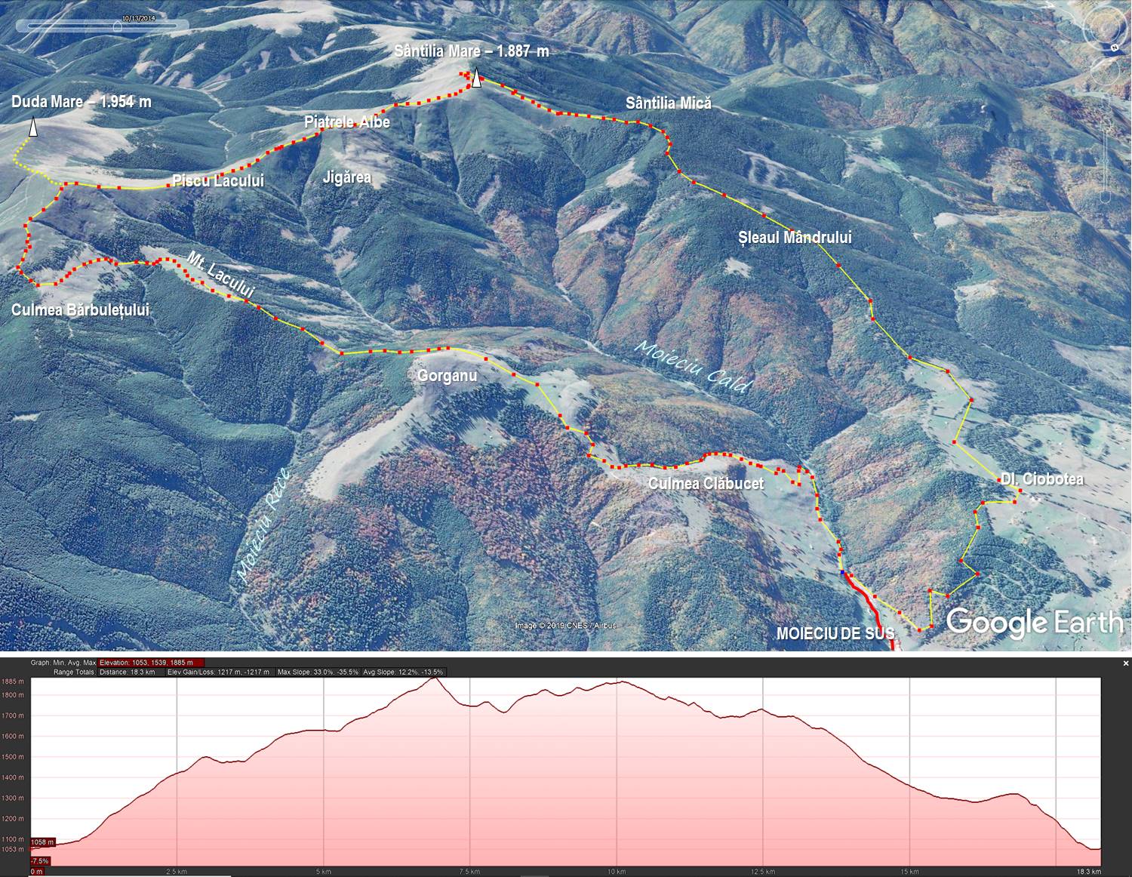Select the Avg Slope statistic box

403,672
